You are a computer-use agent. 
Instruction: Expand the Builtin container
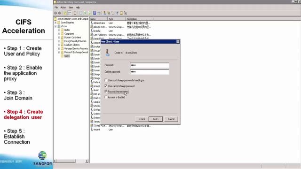[x=59, y=30]
